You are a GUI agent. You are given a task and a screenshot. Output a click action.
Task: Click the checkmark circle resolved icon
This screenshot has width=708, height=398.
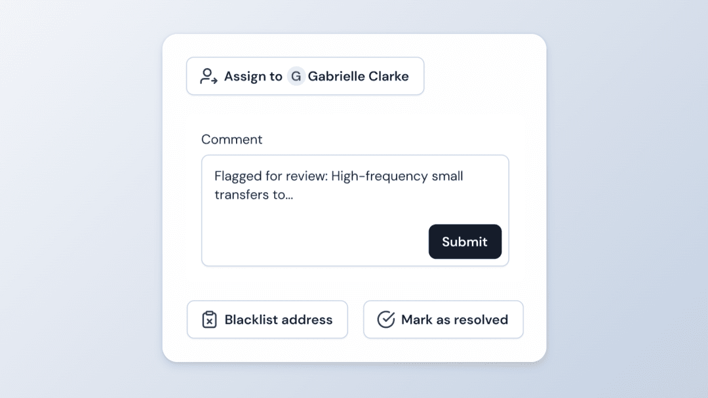click(386, 320)
